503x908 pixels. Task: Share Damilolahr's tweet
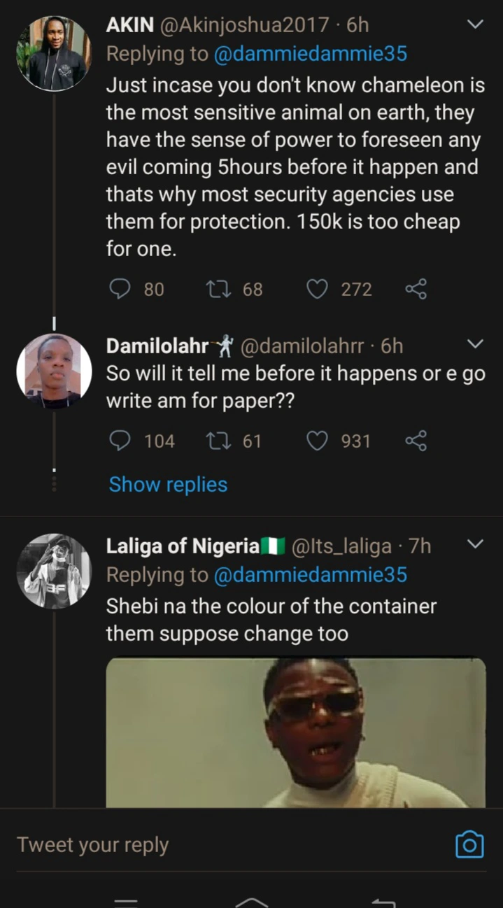point(416,441)
